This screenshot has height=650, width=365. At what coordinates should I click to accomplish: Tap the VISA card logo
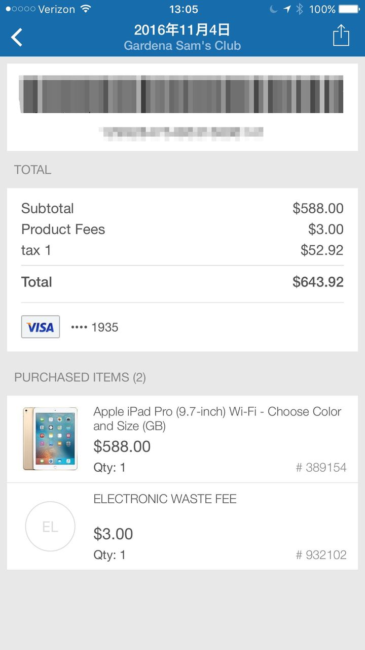click(41, 327)
